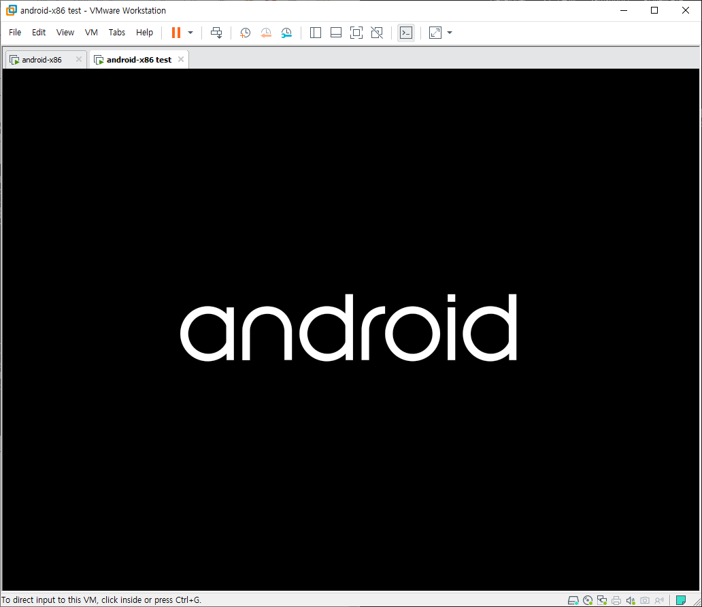Viewport: 702px width, 607px height.
Task: Click the camera device status icon
Action: (x=645, y=600)
